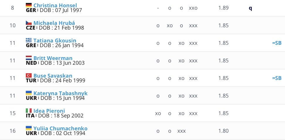The width and height of the screenshot is (285, 140).
Task: Click the =SB note for Buse Savaskan
Action: pyautogui.click(x=276, y=78)
